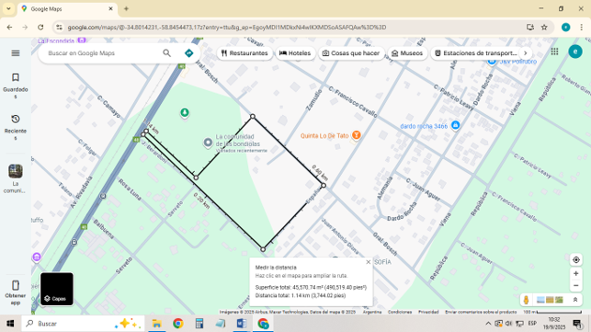Click the address bar URL
The height and width of the screenshot is (332, 591).
click(226, 28)
